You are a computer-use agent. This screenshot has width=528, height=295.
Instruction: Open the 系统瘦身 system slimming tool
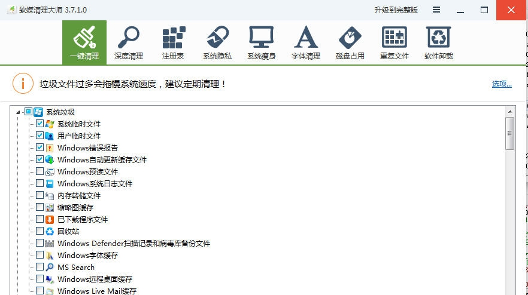[262, 42]
